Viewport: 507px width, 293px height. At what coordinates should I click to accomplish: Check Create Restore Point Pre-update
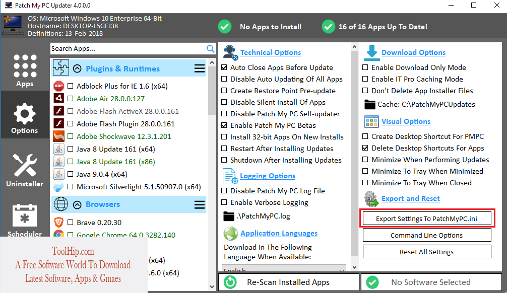point(224,91)
